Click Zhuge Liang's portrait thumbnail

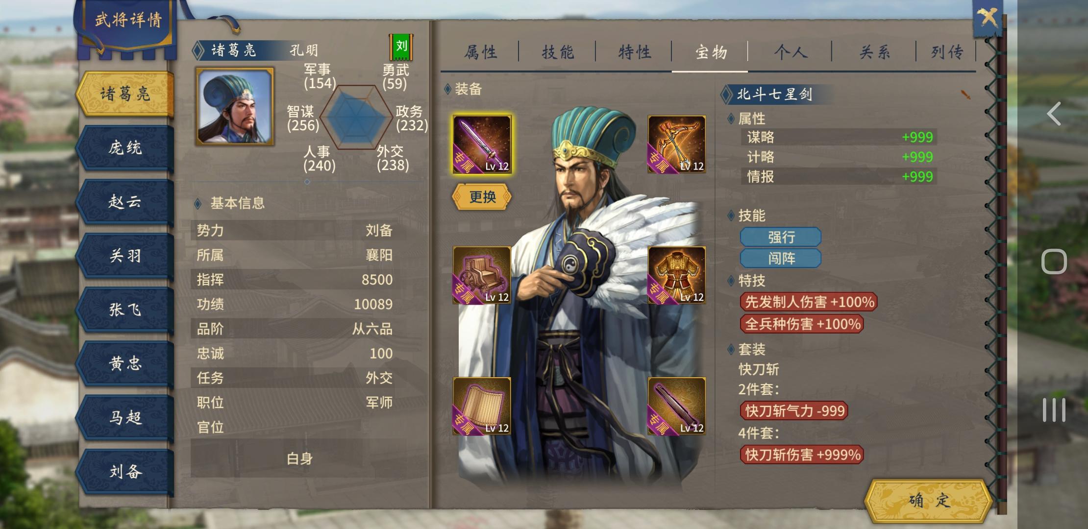(235, 106)
